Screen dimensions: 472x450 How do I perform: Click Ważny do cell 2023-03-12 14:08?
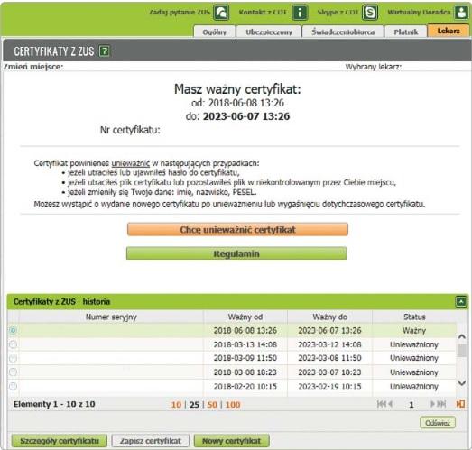330,344
